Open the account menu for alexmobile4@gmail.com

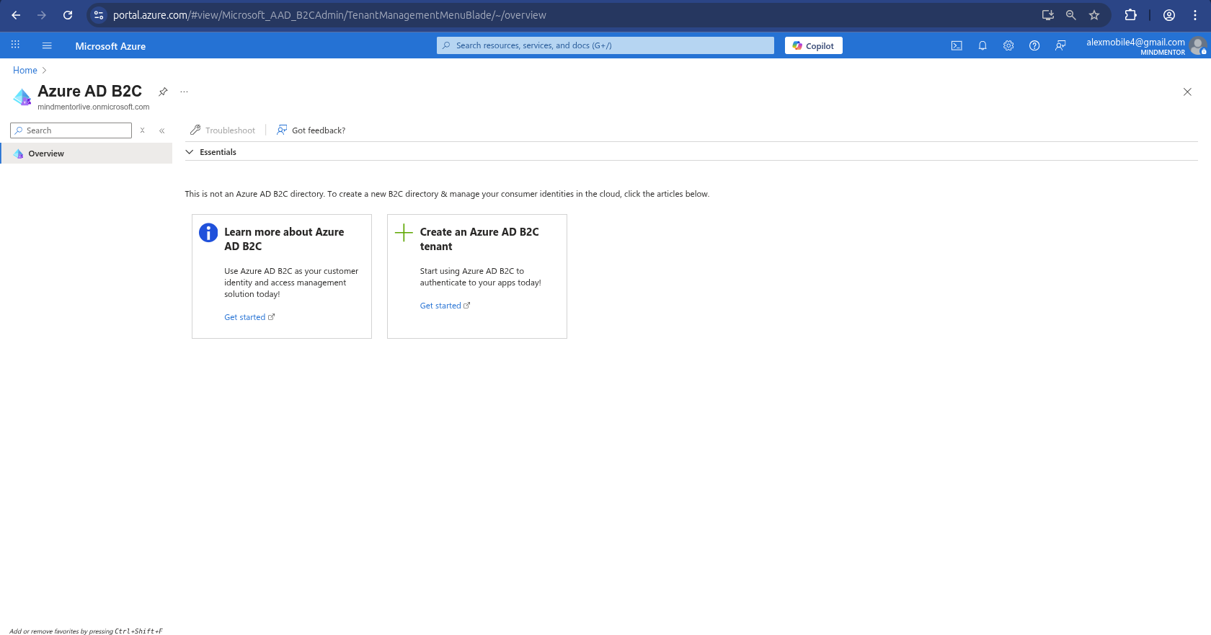click(x=1146, y=46)
